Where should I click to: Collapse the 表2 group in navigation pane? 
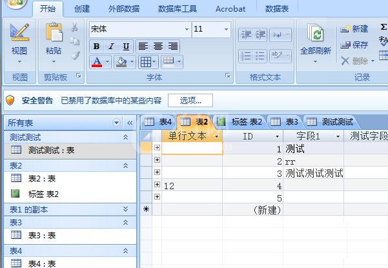126,165
